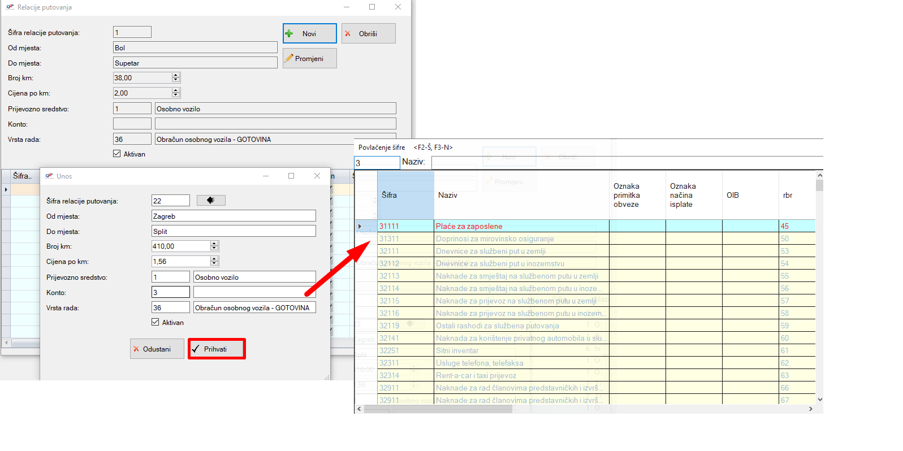Sort lookup grid by Šifra column header

pyautogui.click(x=405, y=195)
